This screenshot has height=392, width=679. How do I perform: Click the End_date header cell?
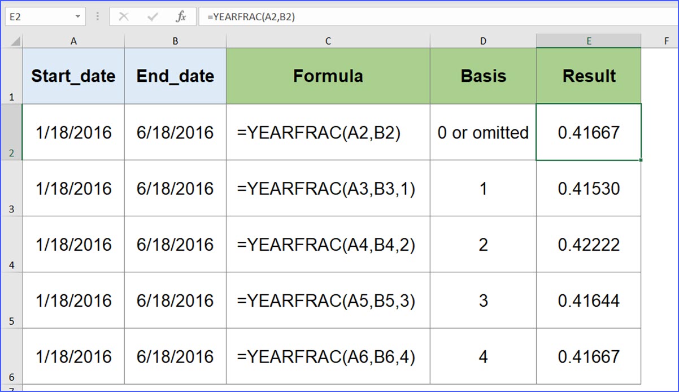point(175,76)
